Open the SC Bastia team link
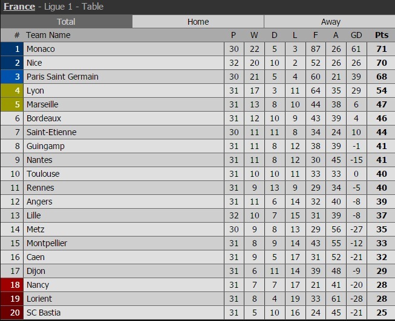The height and width of the screenshot is (321, 395). point(44,313)
